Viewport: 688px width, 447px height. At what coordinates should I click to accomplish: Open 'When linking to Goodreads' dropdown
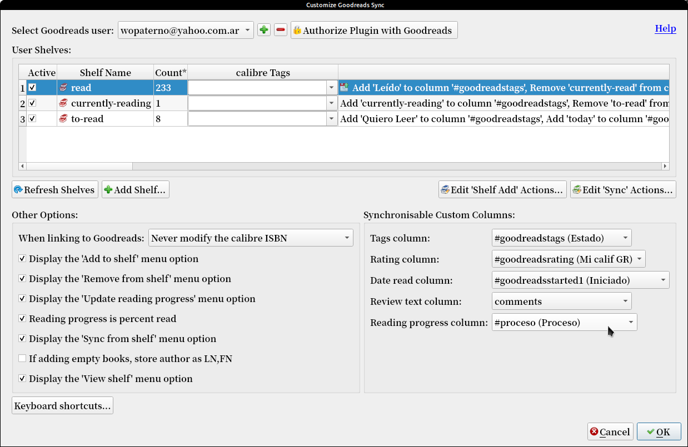coord(251,238)
